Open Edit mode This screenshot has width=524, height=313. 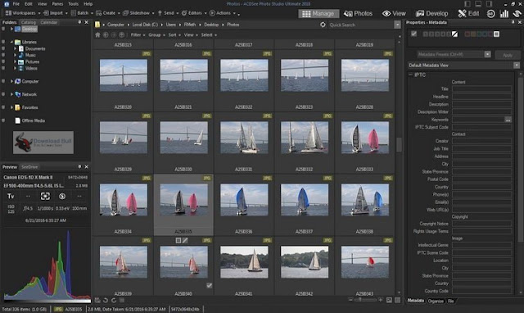point(468,13)
